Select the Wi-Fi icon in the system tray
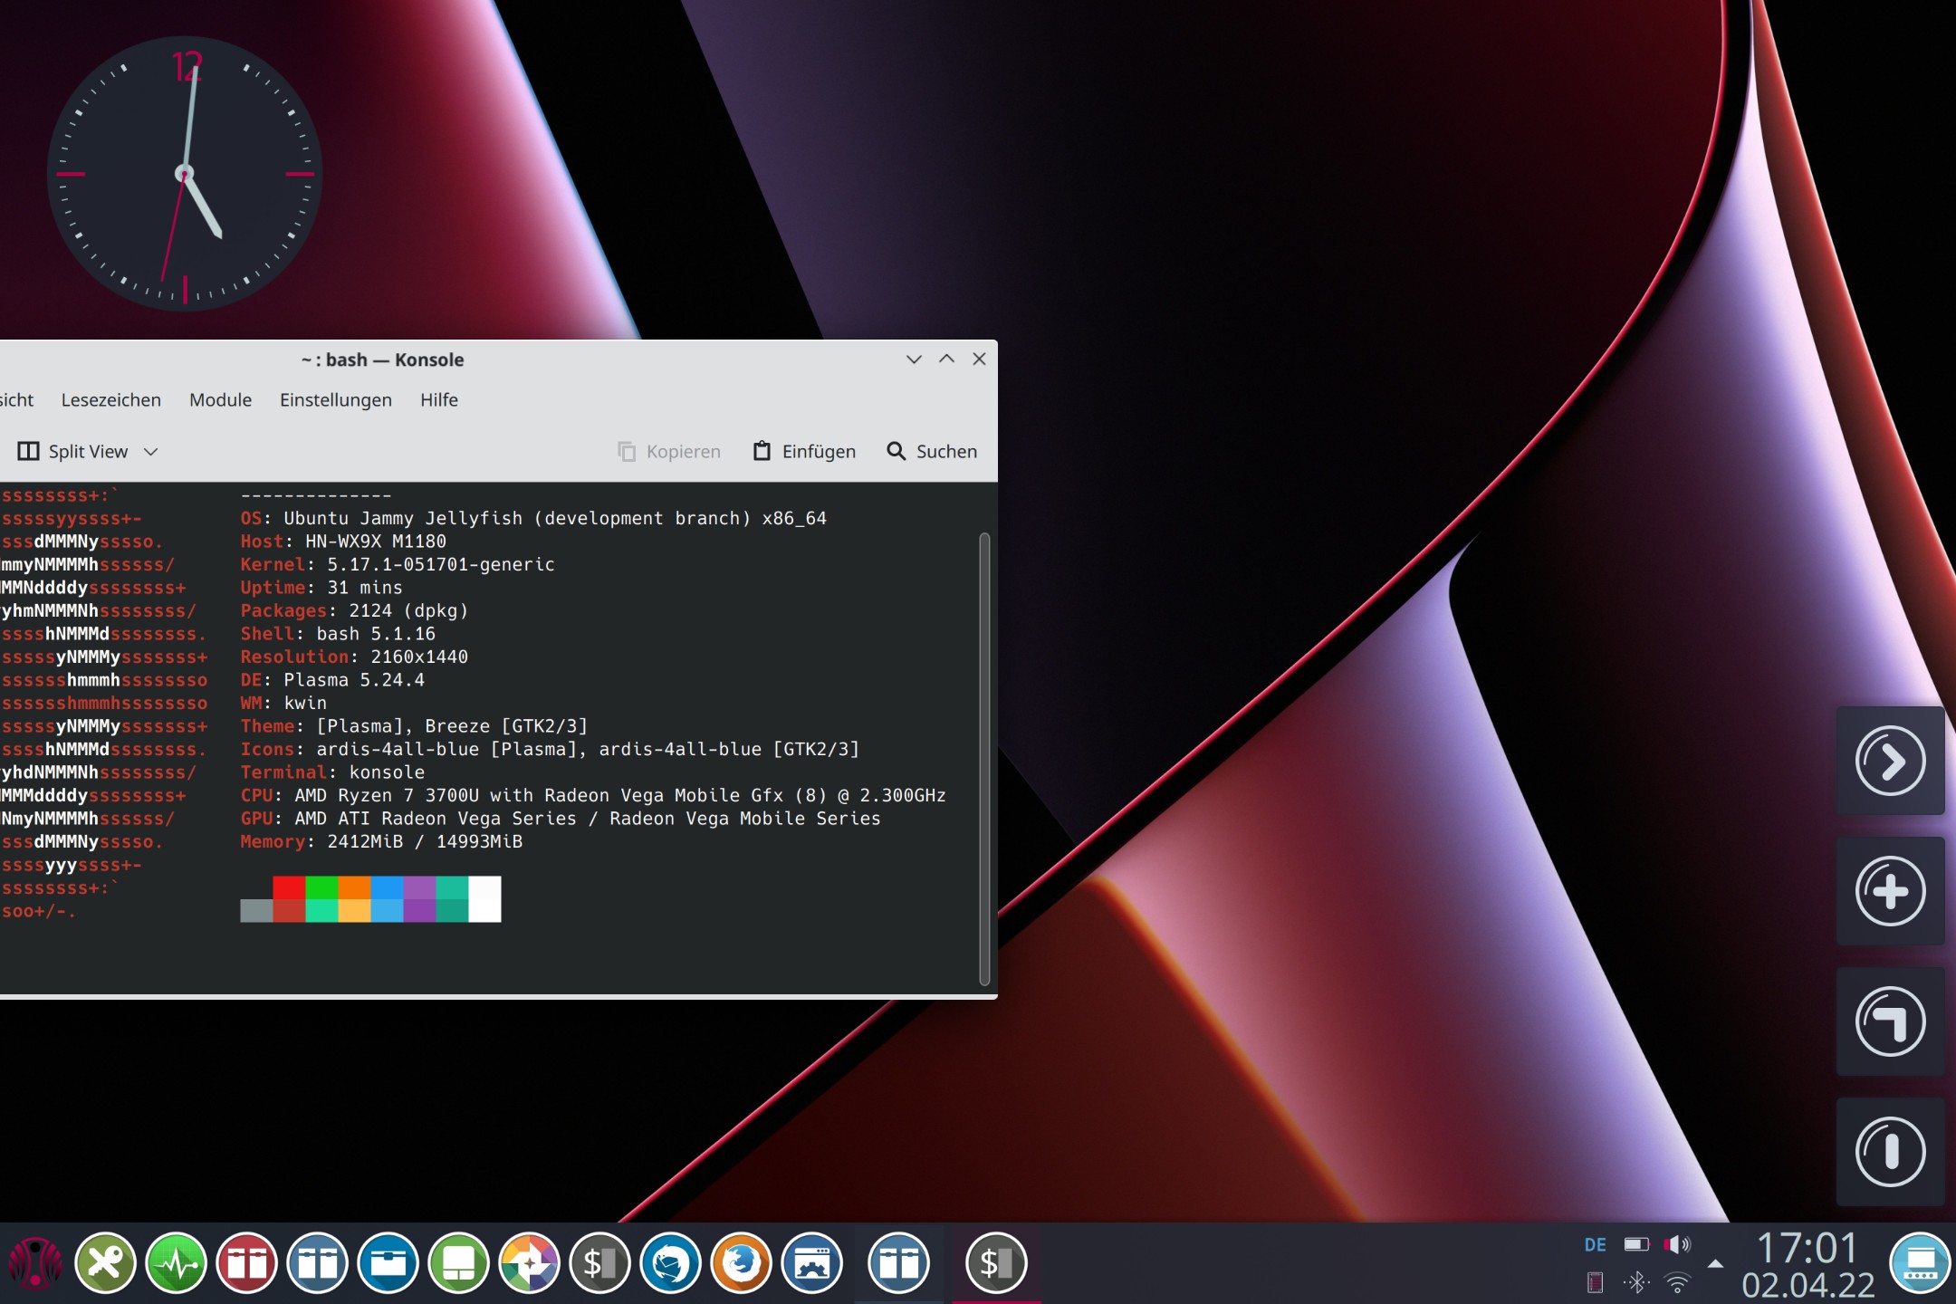 tap(1677, 1281)
